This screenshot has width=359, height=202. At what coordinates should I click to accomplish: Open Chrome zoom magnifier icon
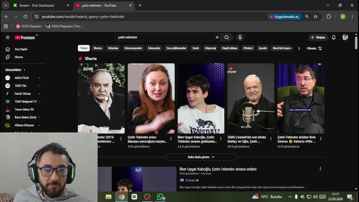pyautogui.click(x=307, y=17)
